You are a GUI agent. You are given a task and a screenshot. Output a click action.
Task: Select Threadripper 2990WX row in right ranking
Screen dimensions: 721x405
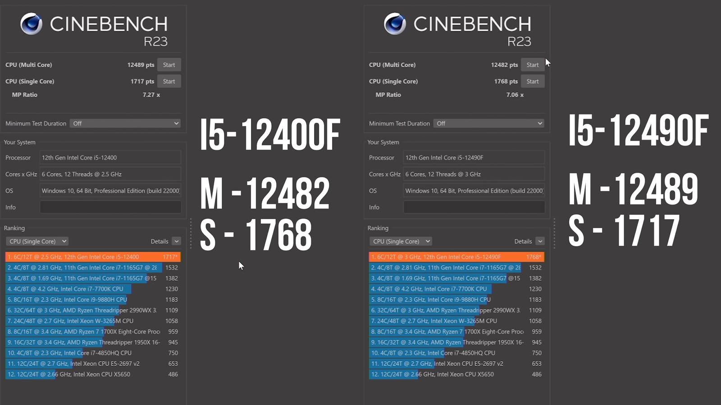coord(456,310)
